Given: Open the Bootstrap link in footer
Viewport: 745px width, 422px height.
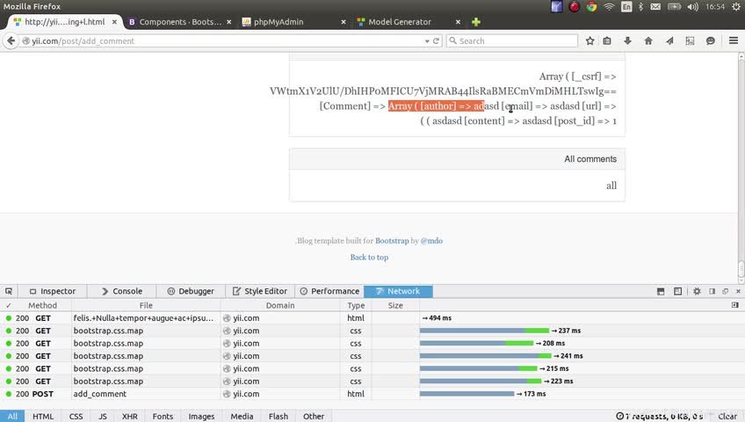Looking at the screenshot, I should click(x=392, y=241).
